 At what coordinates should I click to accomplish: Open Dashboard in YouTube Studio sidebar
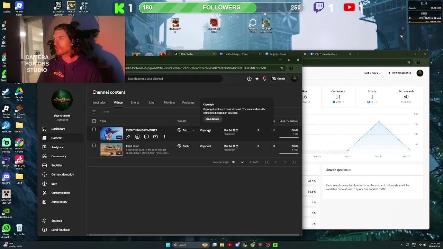point(58,129)
